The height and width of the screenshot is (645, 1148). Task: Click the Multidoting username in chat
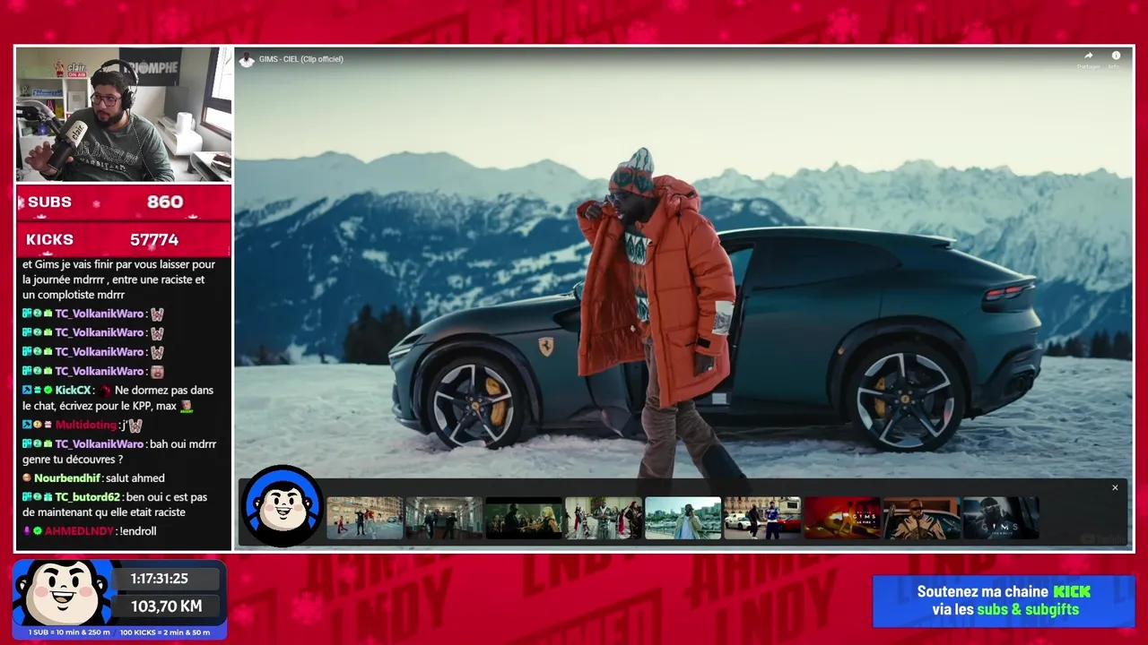coord(85,425)
